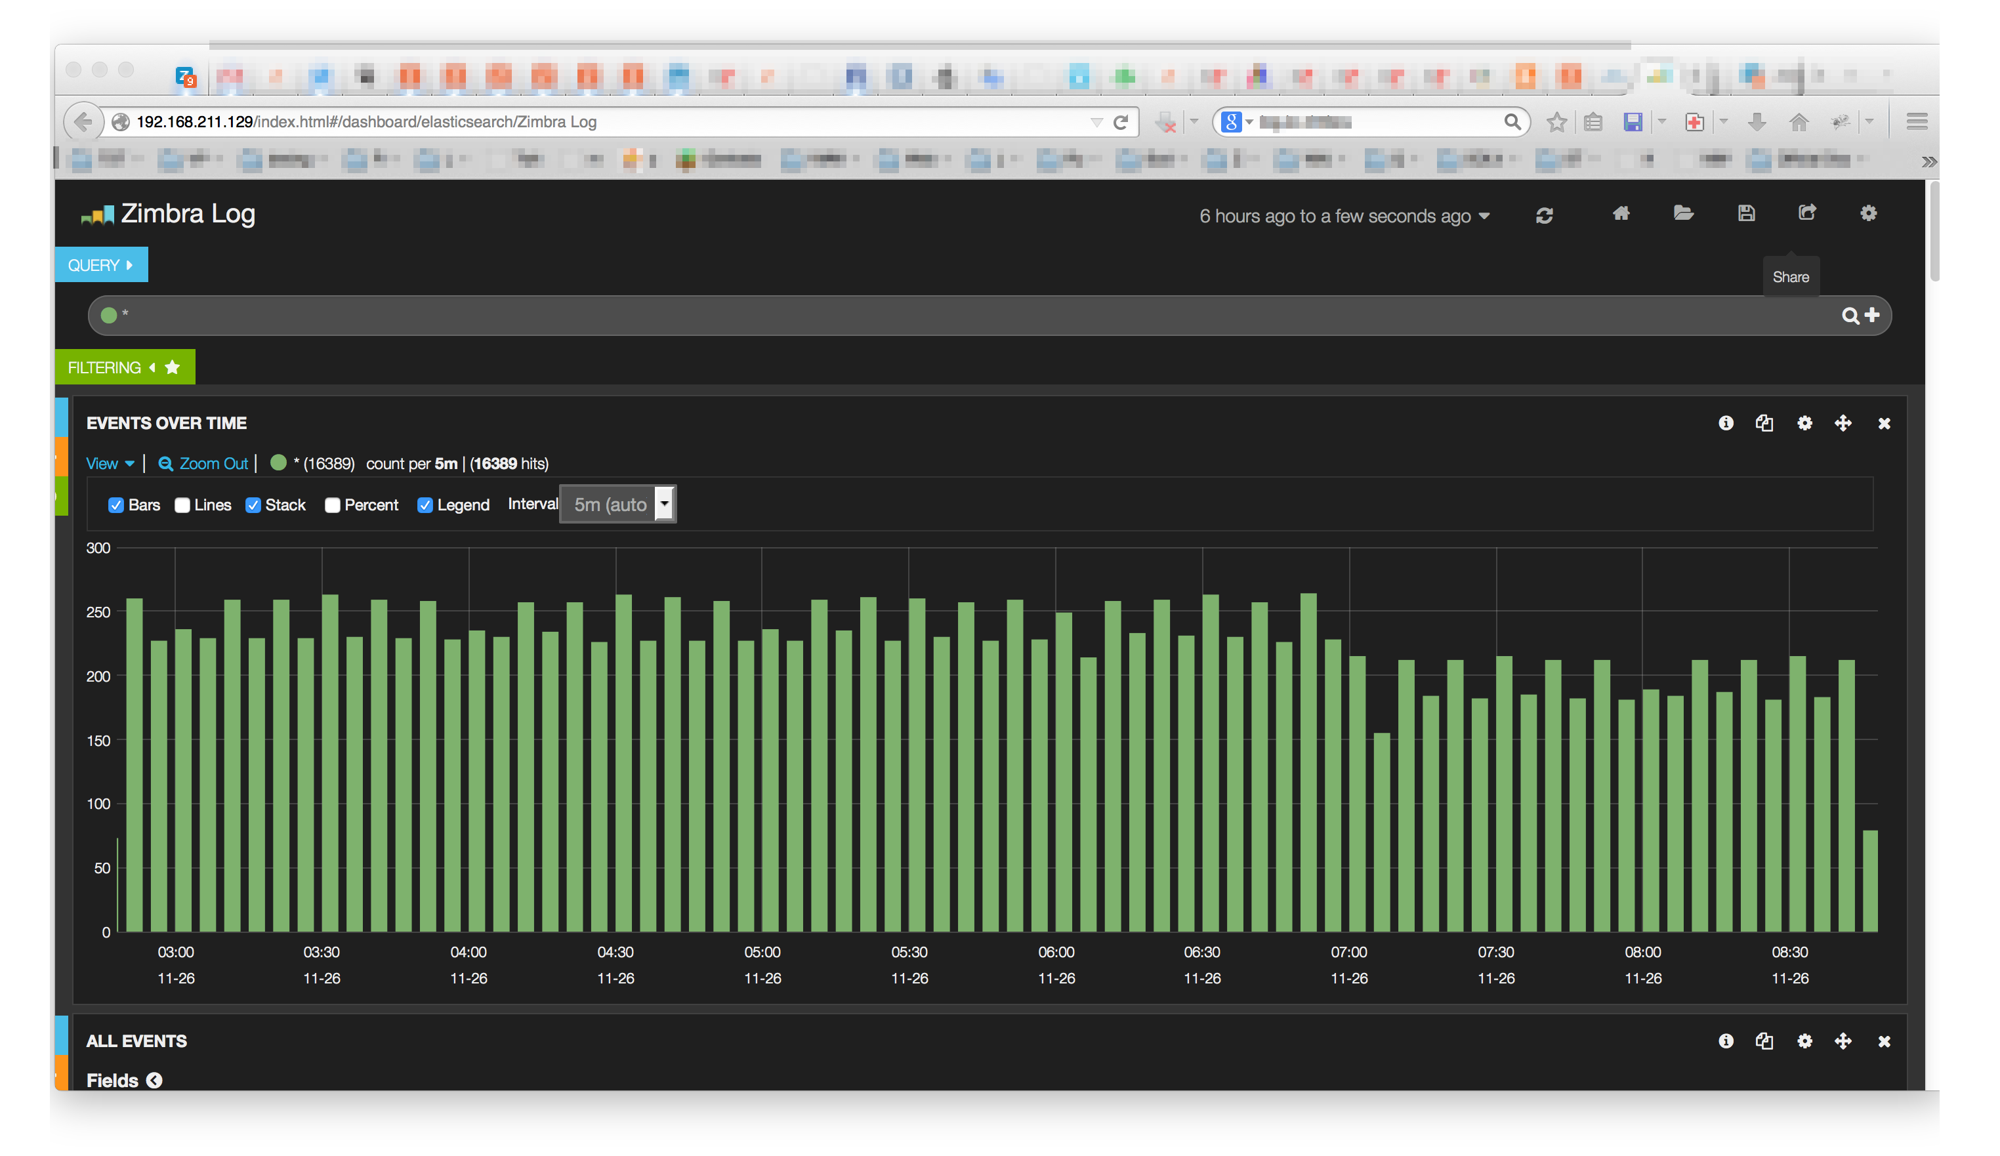Screen dimensions: 2000x1156
Task: Click the site identity globe icon
Action: (121, 122)
